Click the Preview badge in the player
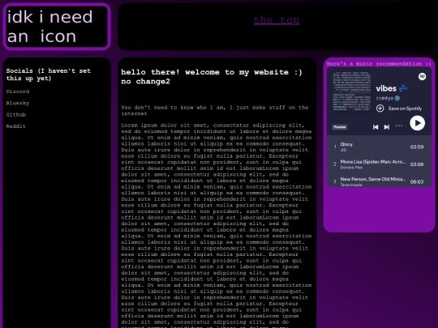Screen dimensions: 438x328 pyautogui.click(x=340, y=127)
